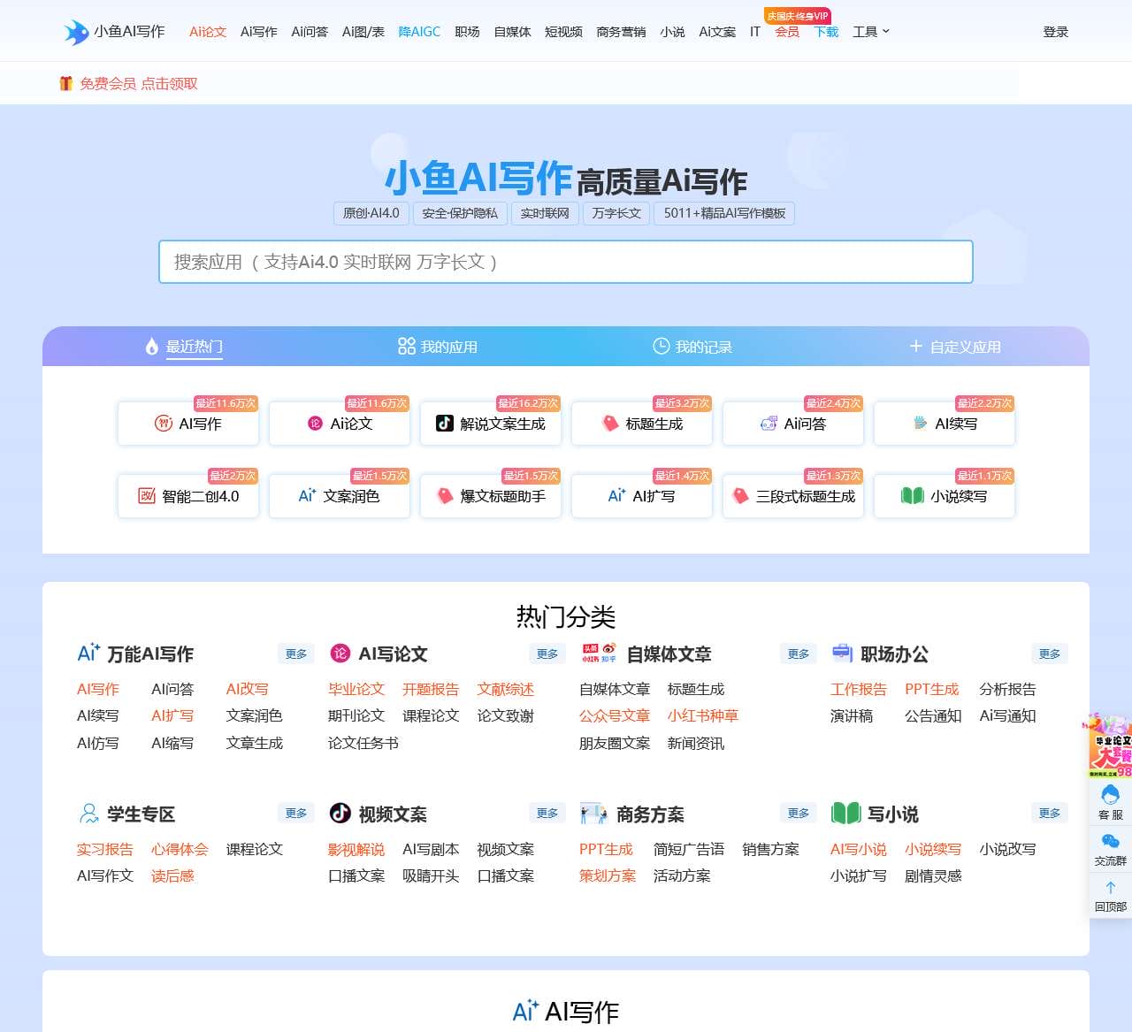Click the tag icon on 三段式标题生成 card
The height and width of the screenshot is (1032, 1132).
coord(740,496)
